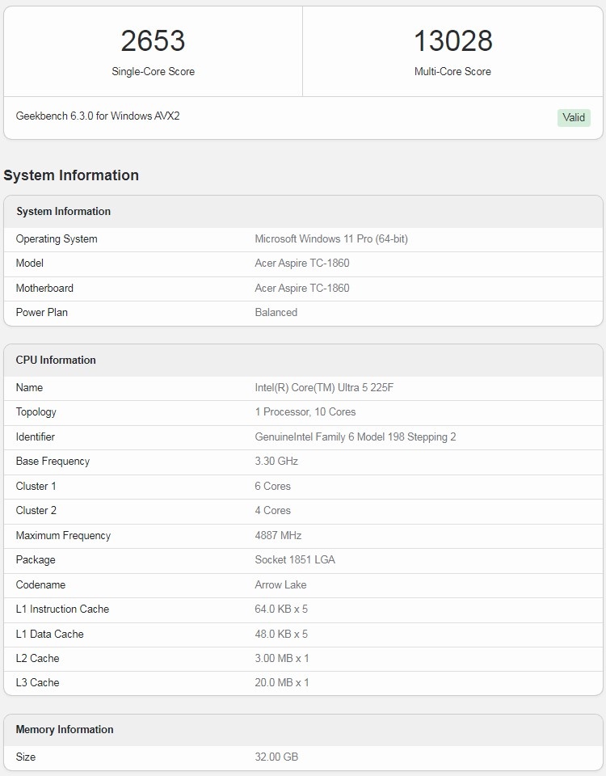The image size is (606, 776).
Task: Click the Power Plan row label
Action: tap(41, 312)
